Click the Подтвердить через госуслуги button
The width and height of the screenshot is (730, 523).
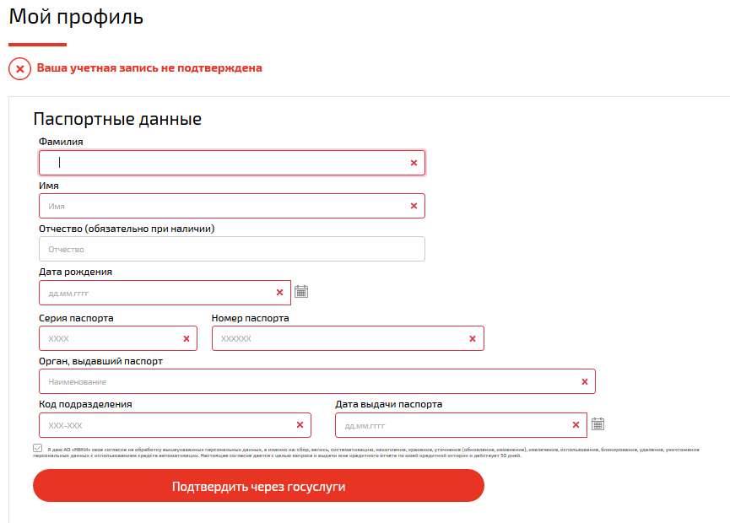(258, 486)
